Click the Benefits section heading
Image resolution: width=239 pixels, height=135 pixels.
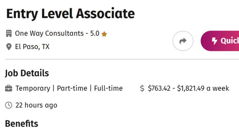22,124
